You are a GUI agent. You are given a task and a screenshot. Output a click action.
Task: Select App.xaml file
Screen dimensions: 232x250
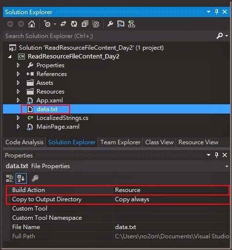click(50, 100)
